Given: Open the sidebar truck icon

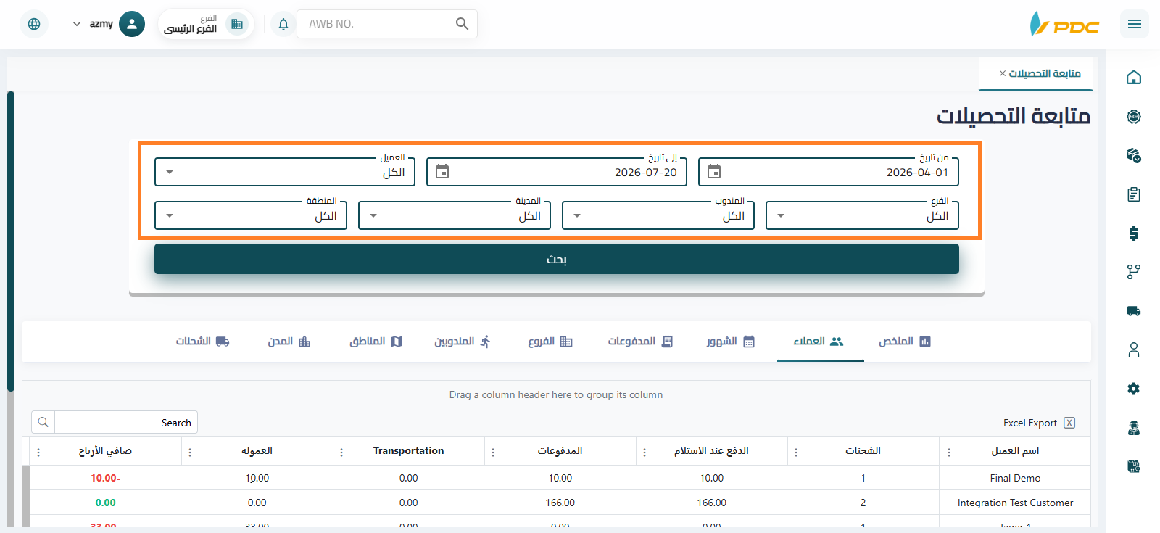Looking at the screenshot, I should click(1134, 311).
